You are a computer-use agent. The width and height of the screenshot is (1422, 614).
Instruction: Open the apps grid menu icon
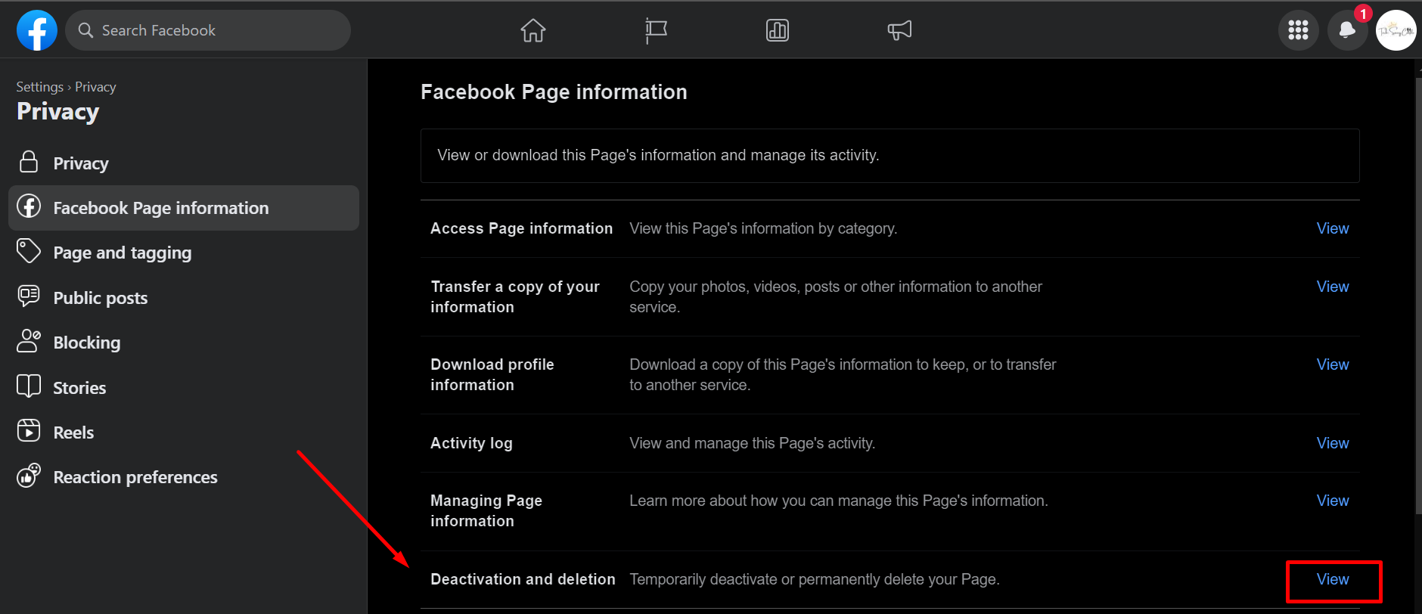[1299, 30]
